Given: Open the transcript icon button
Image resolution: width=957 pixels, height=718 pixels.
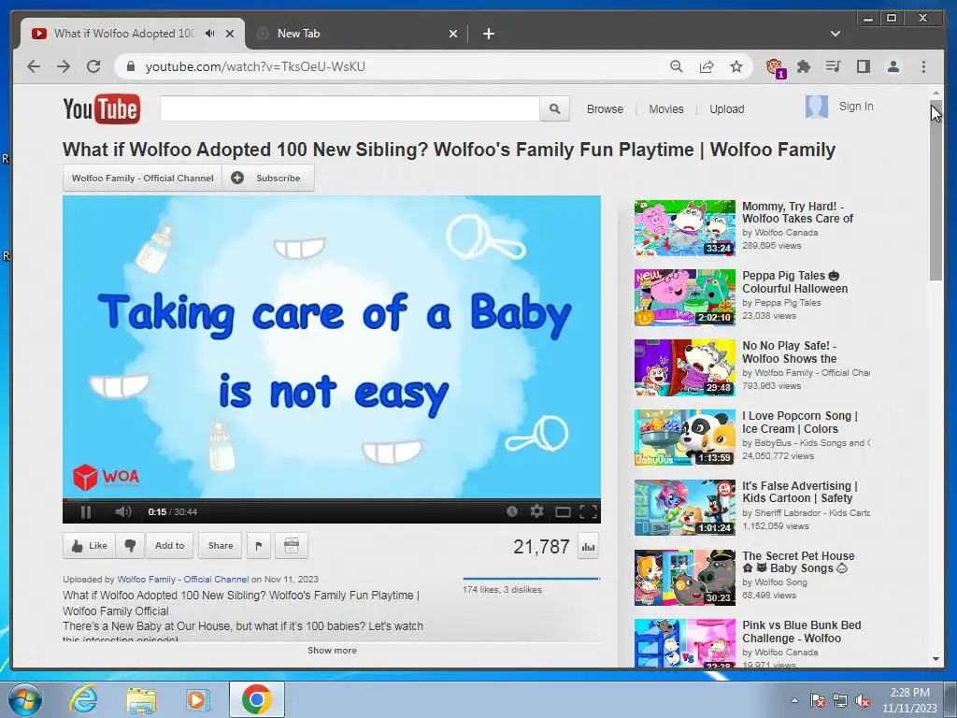Looking at the screenshot, I should (292, 546).
